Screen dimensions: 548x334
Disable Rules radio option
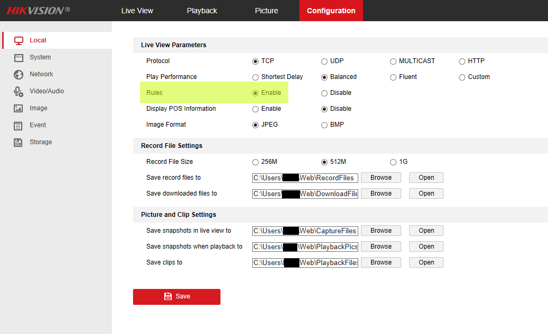324,93
